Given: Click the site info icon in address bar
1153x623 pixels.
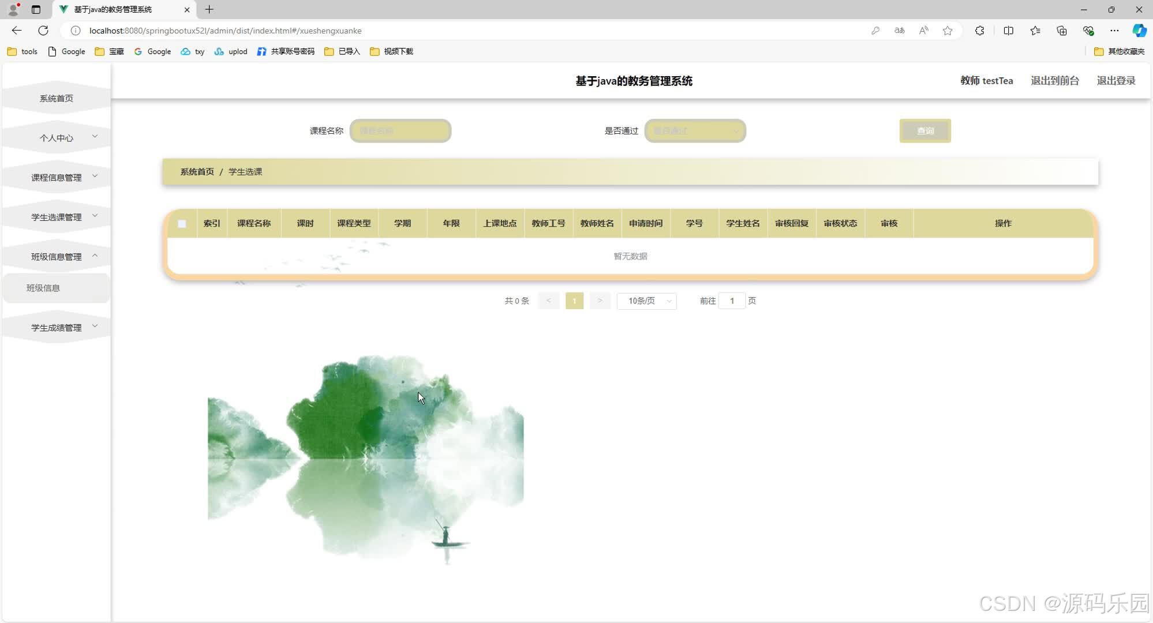Looking at the screenshot, I should [75, 31].
